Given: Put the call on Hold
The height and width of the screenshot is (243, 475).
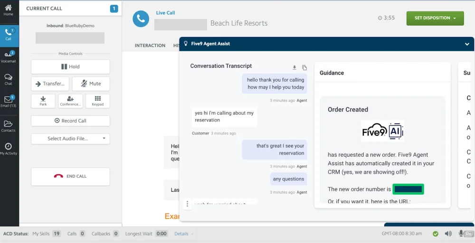Looking at the screenshot, I should click(70, 66).
